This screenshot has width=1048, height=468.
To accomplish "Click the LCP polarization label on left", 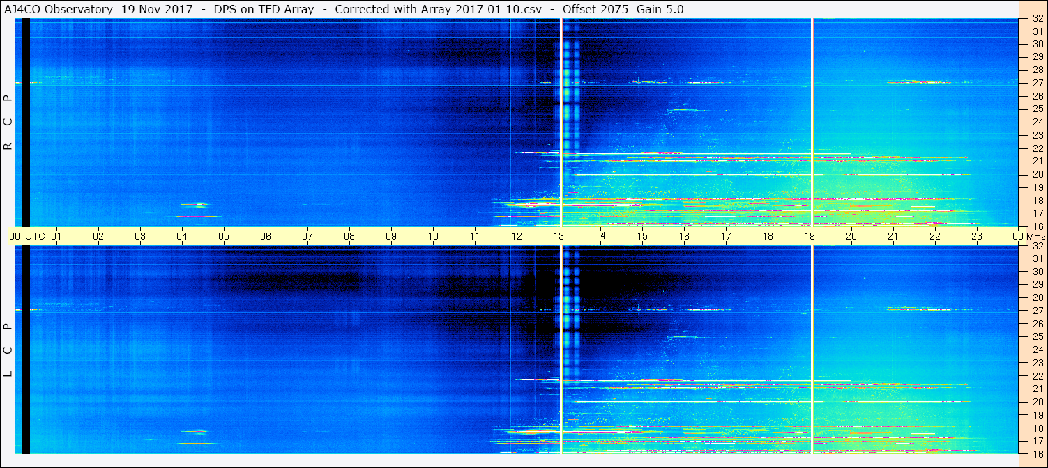I will click(x=8, y=350).
